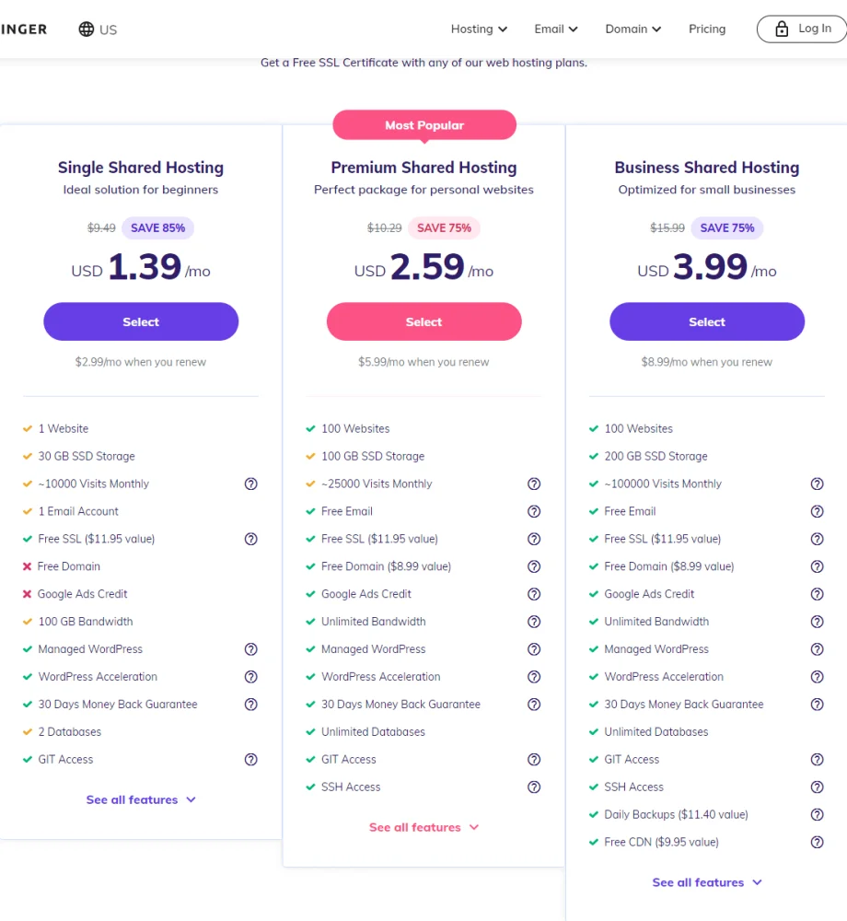Image resolution: width=847 pixels, height=921 pixels.
Task: Select the Premium Shared Hosting plan
Action: pyautogui.click(x=423, y=321)
